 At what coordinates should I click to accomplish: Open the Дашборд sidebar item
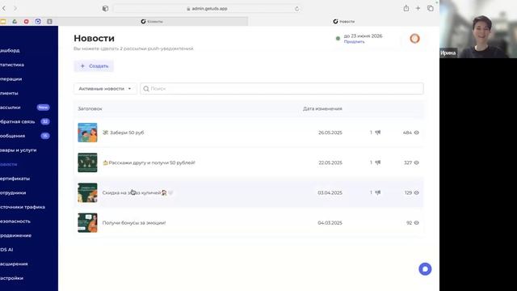pyautogui.click(x=10, y=50)
